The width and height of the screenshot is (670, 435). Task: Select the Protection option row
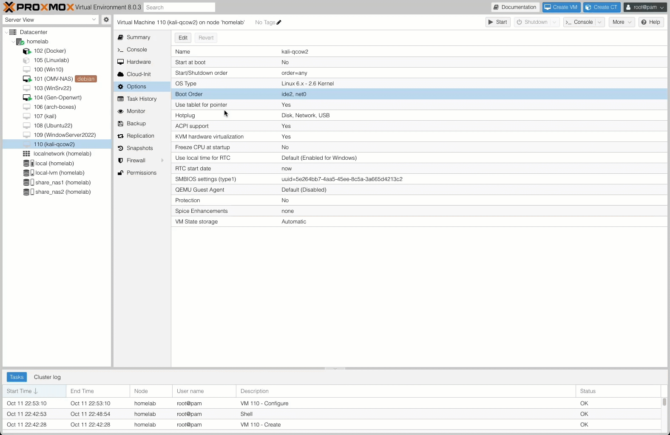pyautogui.click(x=419, y=201)
